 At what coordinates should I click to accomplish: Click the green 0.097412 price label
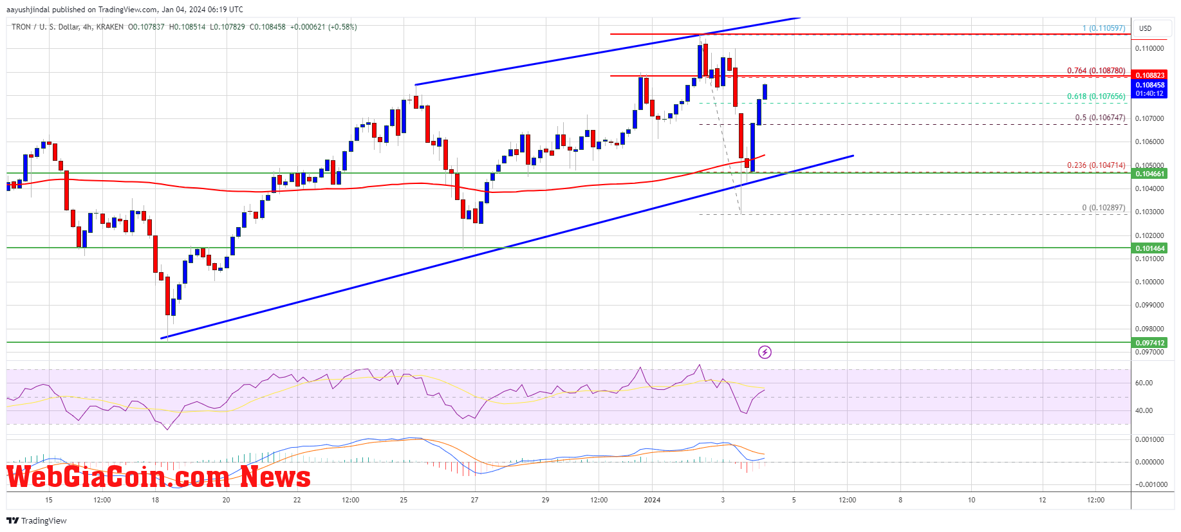click(x=1149, y=344)
